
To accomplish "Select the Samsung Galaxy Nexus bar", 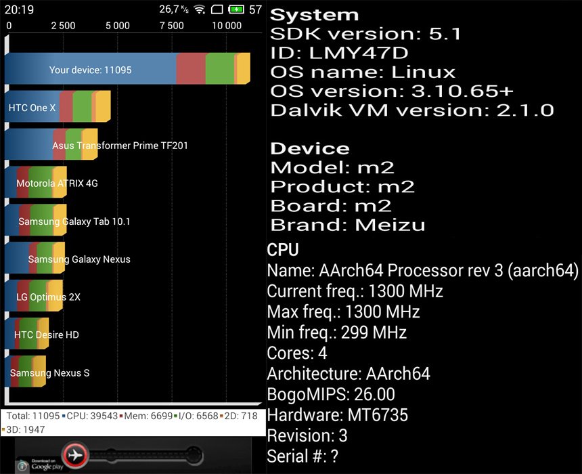I will click(35, 258).
